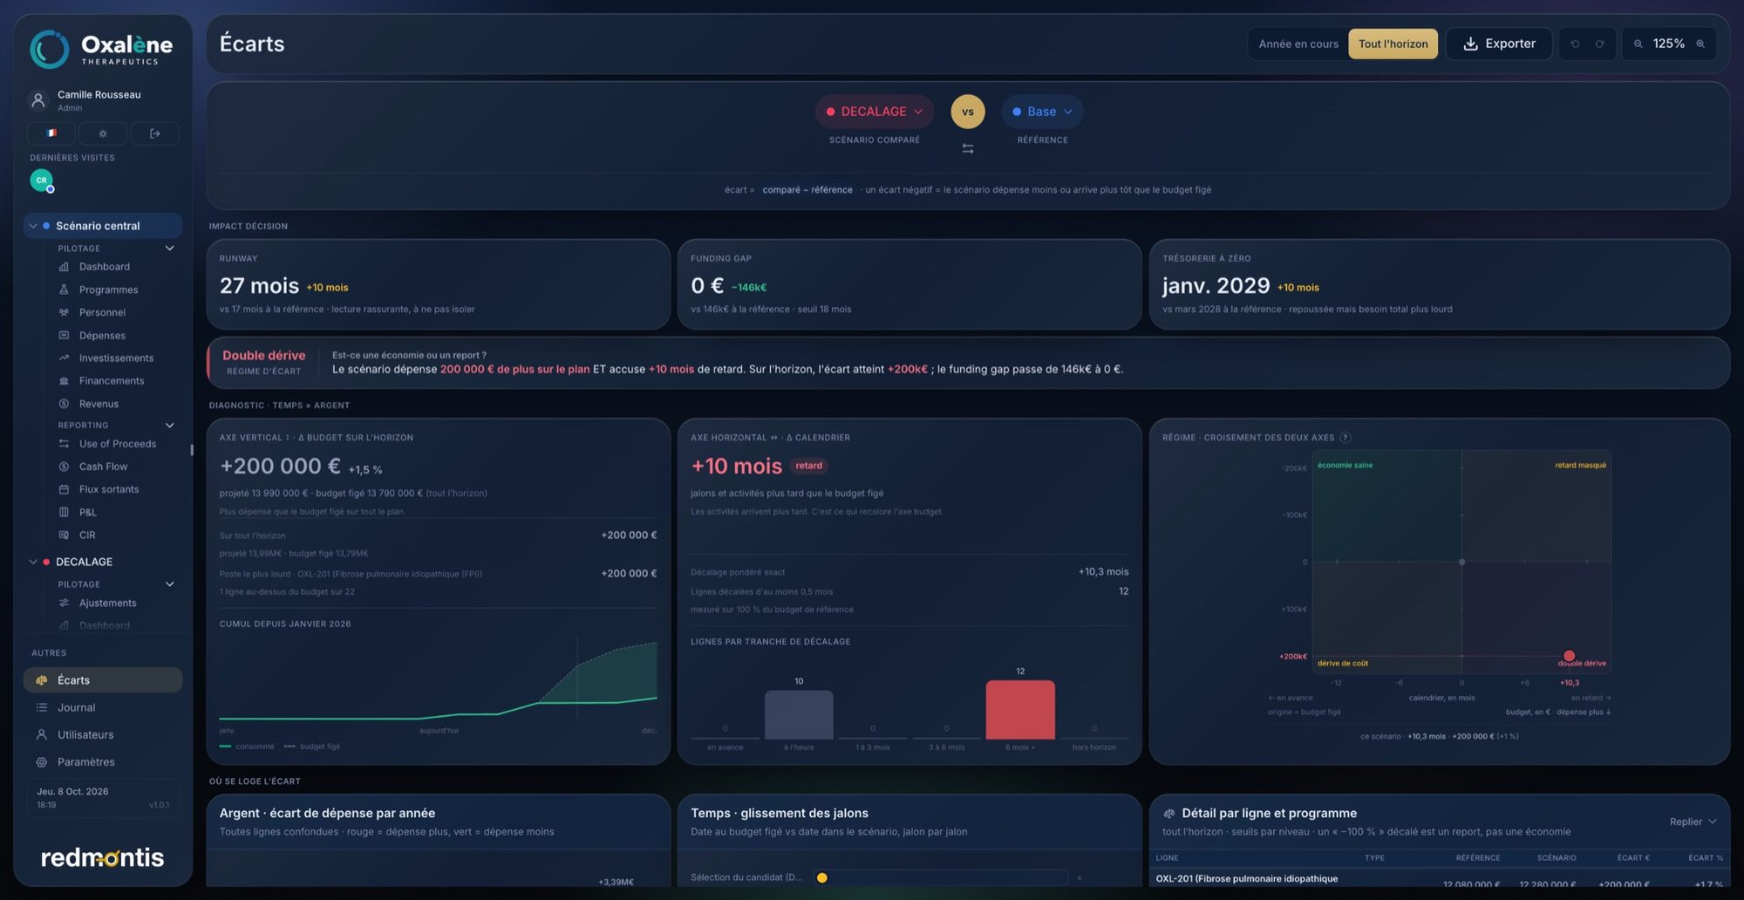Image resolution: width=1744 pixels, height=900 pixels.
Task: Open Dashboard under Scénario central
Action: click(x=104, y=267)
